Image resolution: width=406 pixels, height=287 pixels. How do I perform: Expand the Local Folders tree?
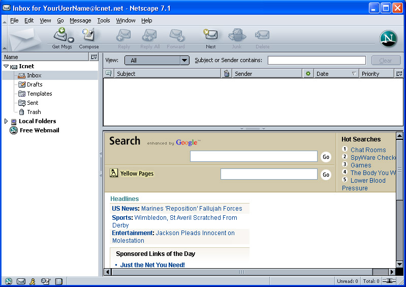[6, 121]
